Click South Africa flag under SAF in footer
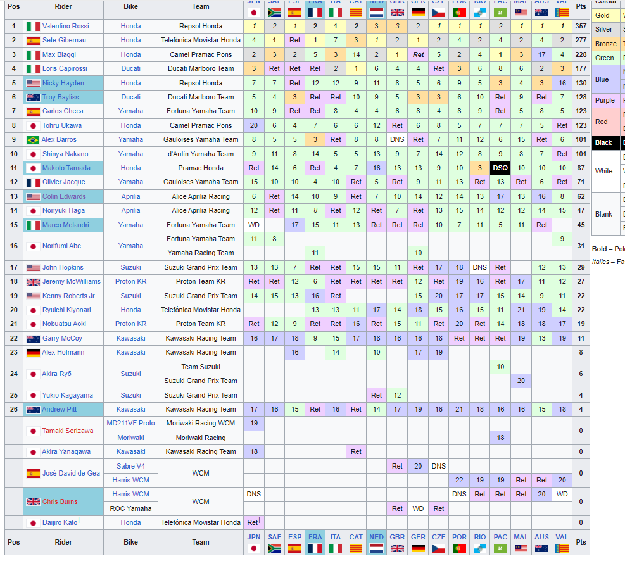 [x=274, y=548]
